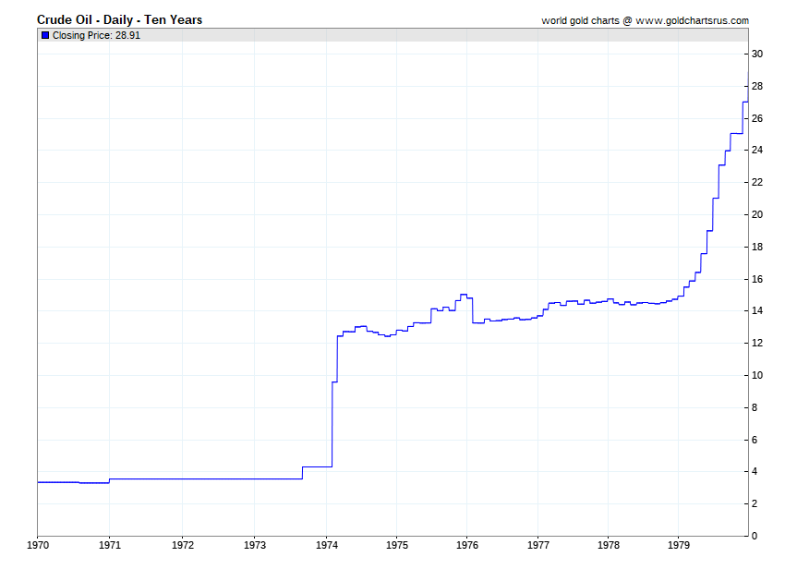Click the y-axis value 4
This screenshot has height=569, width=785.
pyautogui.click(x=755, y=472)
